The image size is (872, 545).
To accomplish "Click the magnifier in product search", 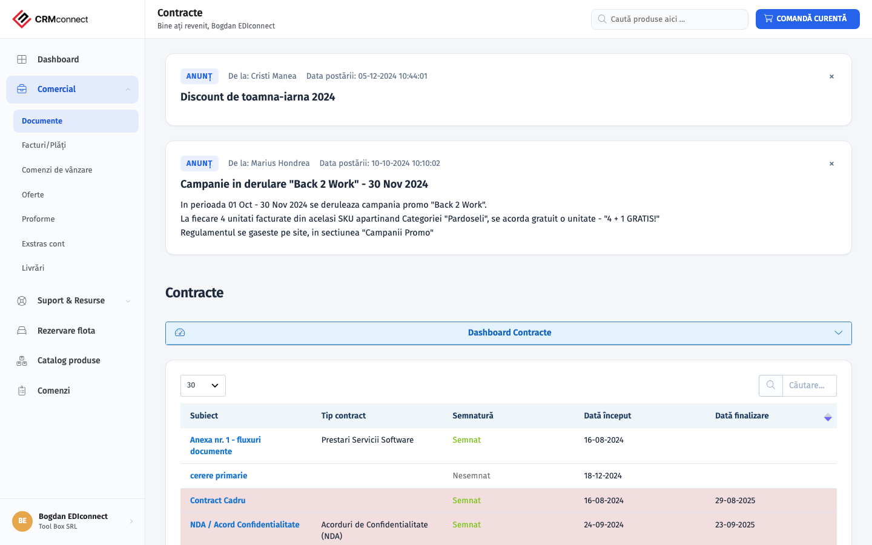I will (602, 19).
